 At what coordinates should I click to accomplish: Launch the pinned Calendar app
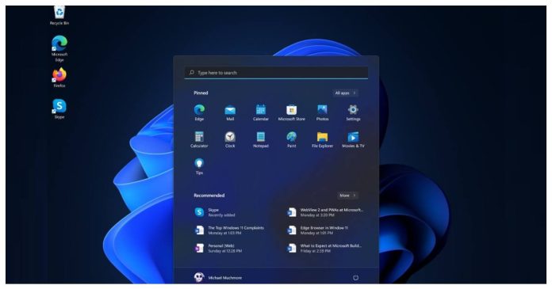(261, 112)
